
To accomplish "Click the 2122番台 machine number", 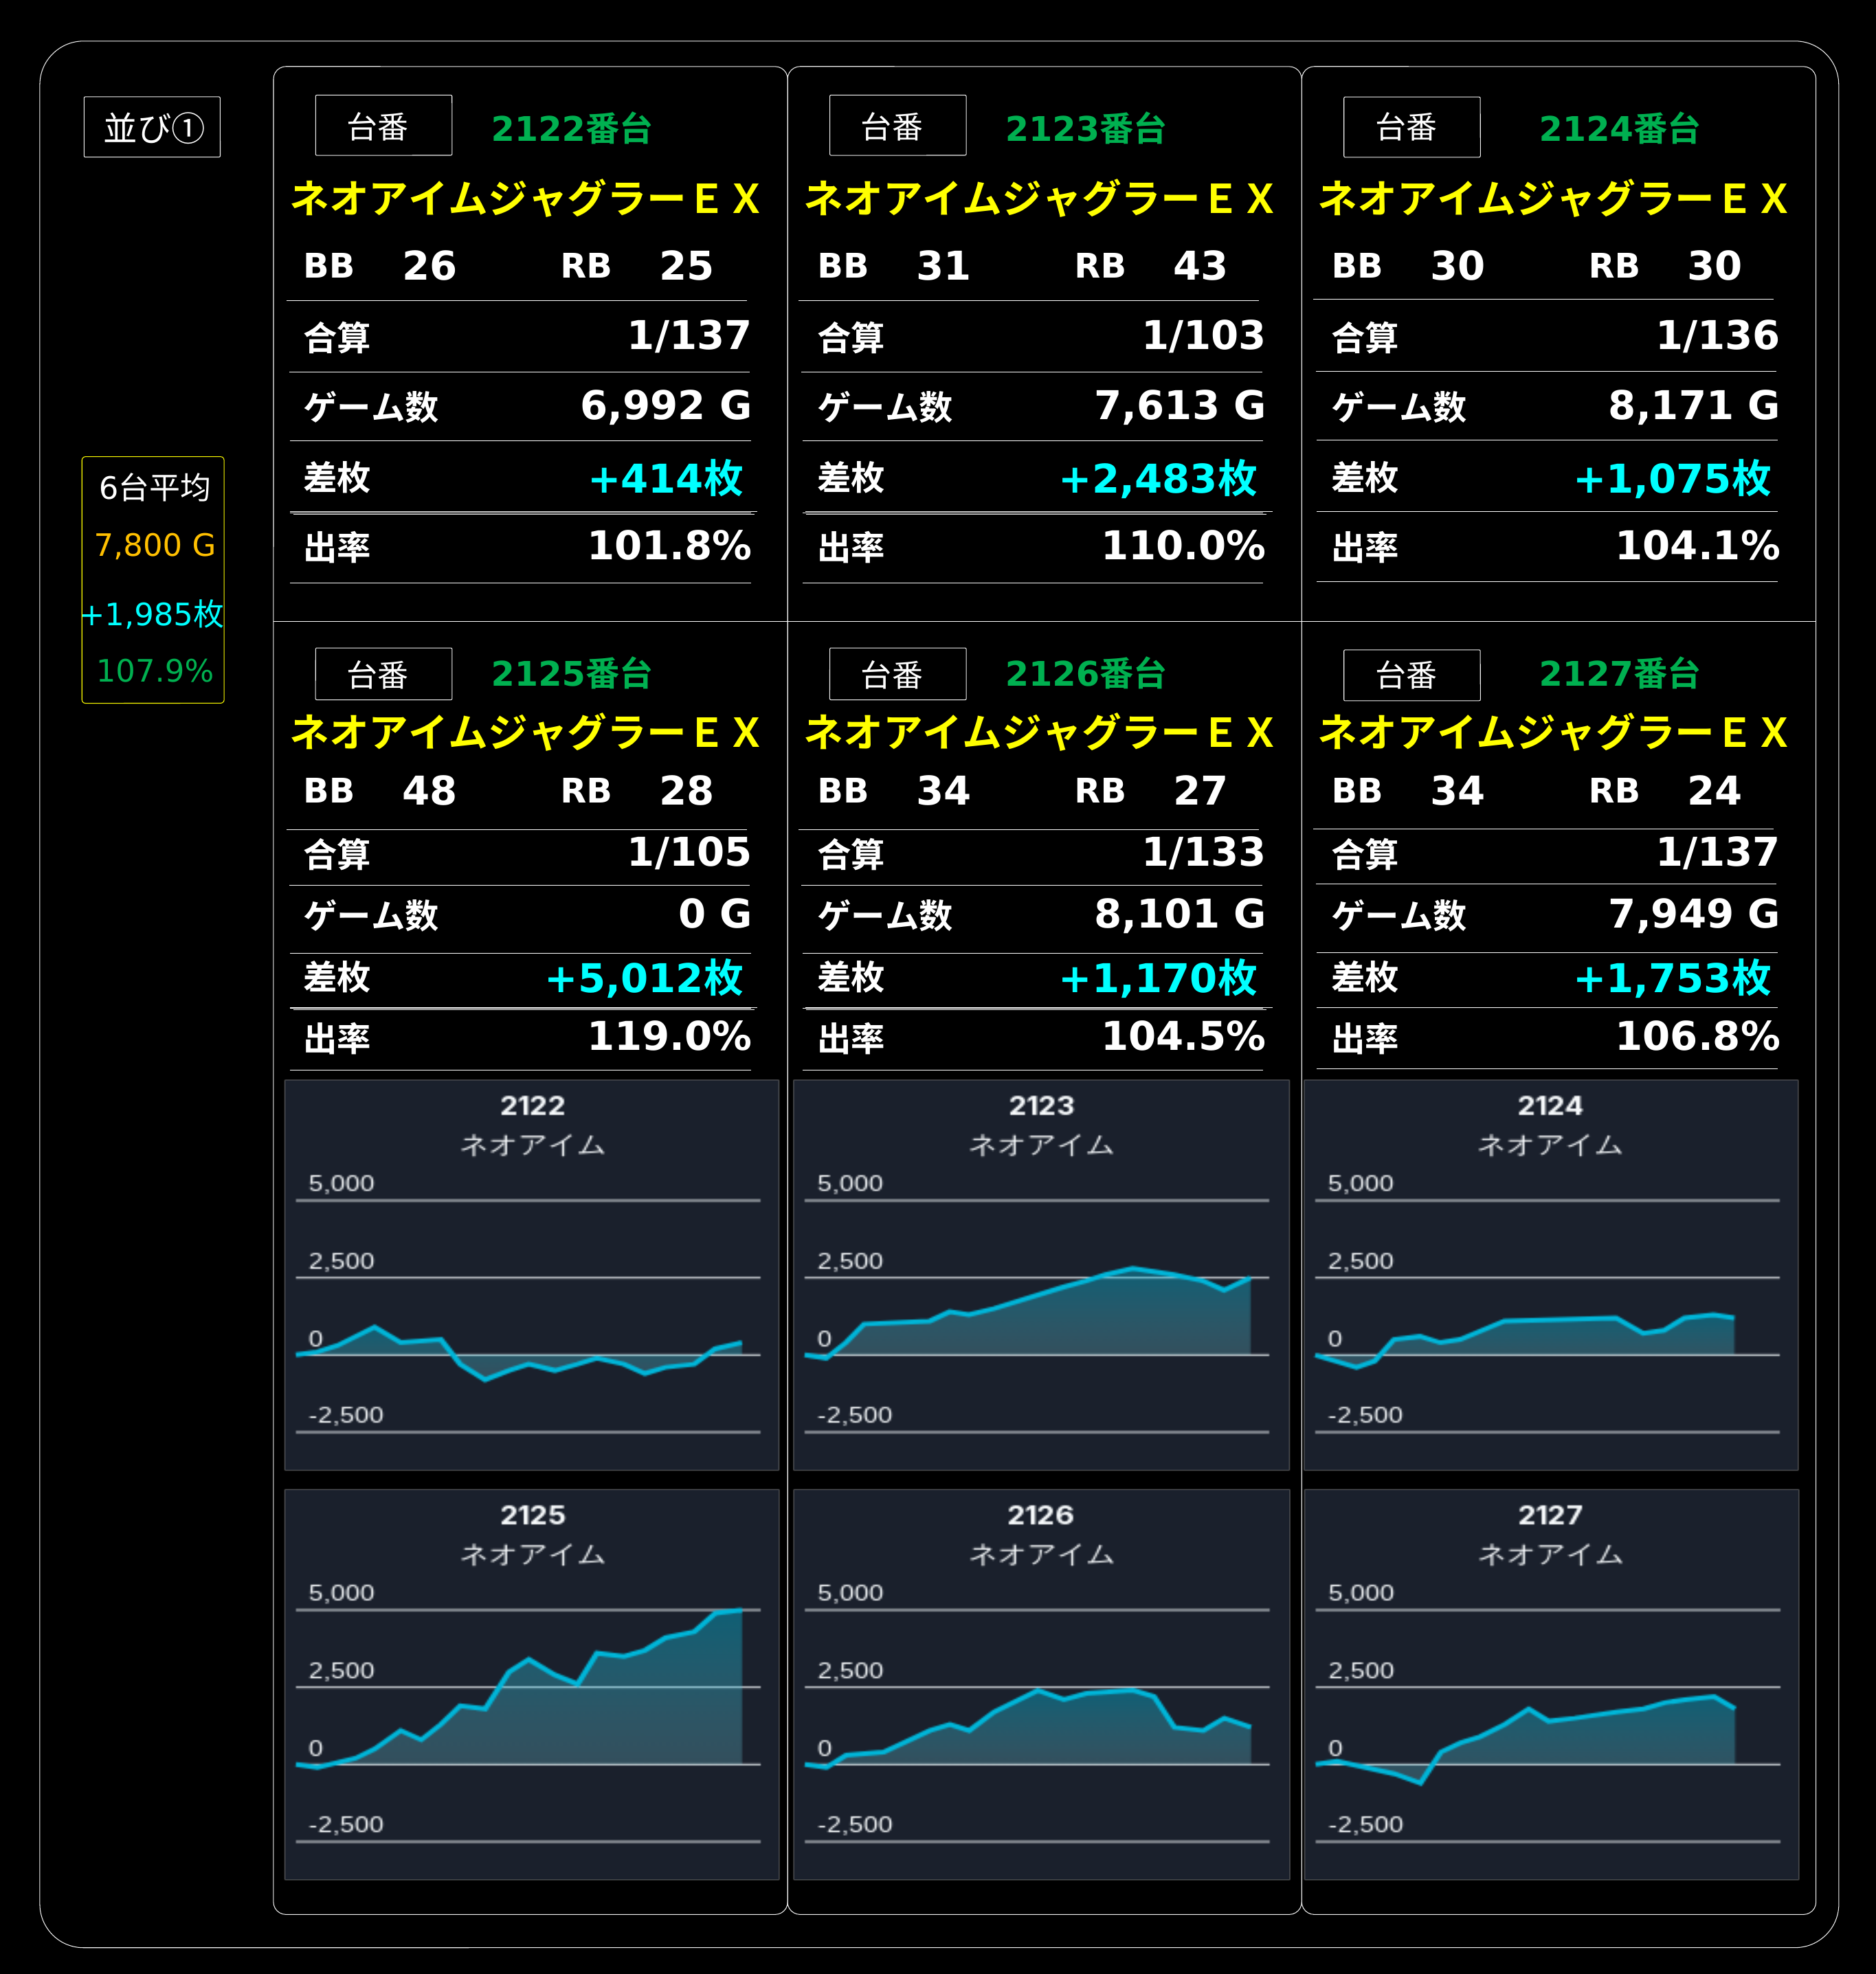I will tap(571, 129).
